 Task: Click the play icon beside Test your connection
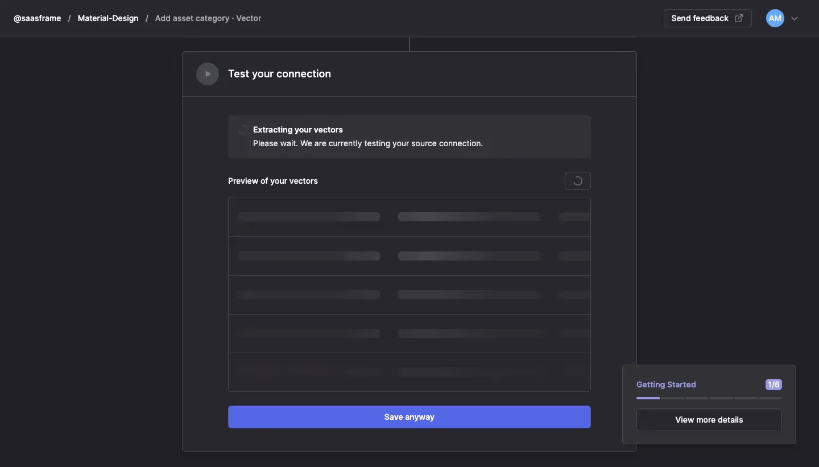click(x=208, y=74)
